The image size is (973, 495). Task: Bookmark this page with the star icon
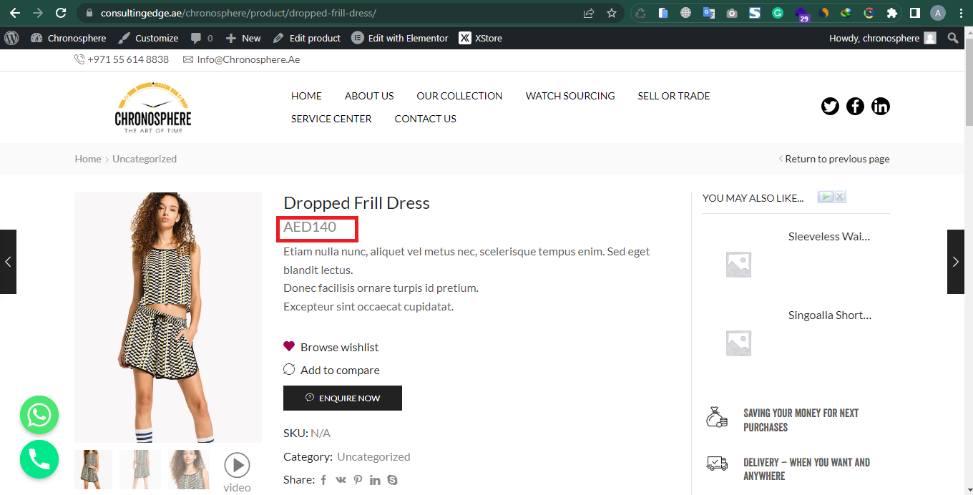point(612,13)
